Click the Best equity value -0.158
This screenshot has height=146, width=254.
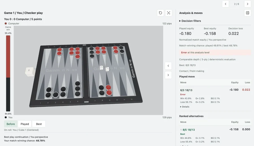tap(210, 34)
